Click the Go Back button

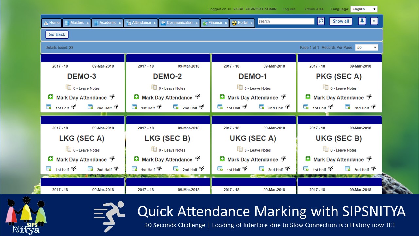pyautogui.click(x=57, y=35)
